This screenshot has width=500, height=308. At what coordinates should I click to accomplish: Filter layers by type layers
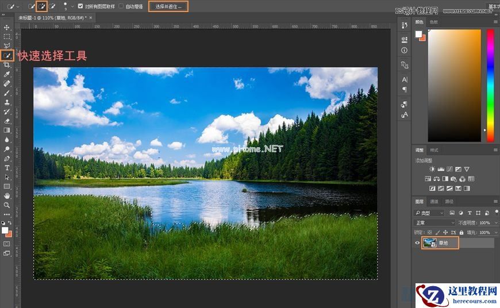pyautogui.click(x=470, y=213)
